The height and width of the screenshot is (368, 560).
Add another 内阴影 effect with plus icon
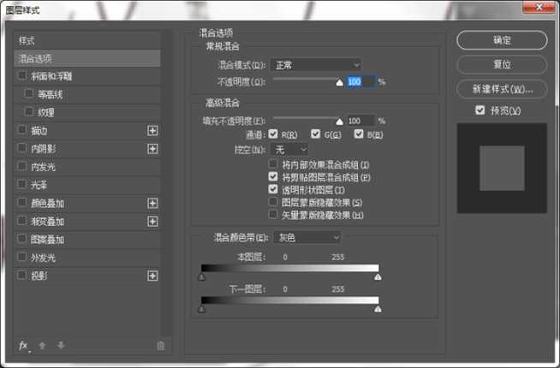152,149
